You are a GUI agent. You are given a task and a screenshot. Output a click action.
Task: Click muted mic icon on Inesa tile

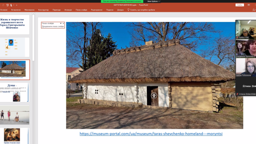pos(237,94)
